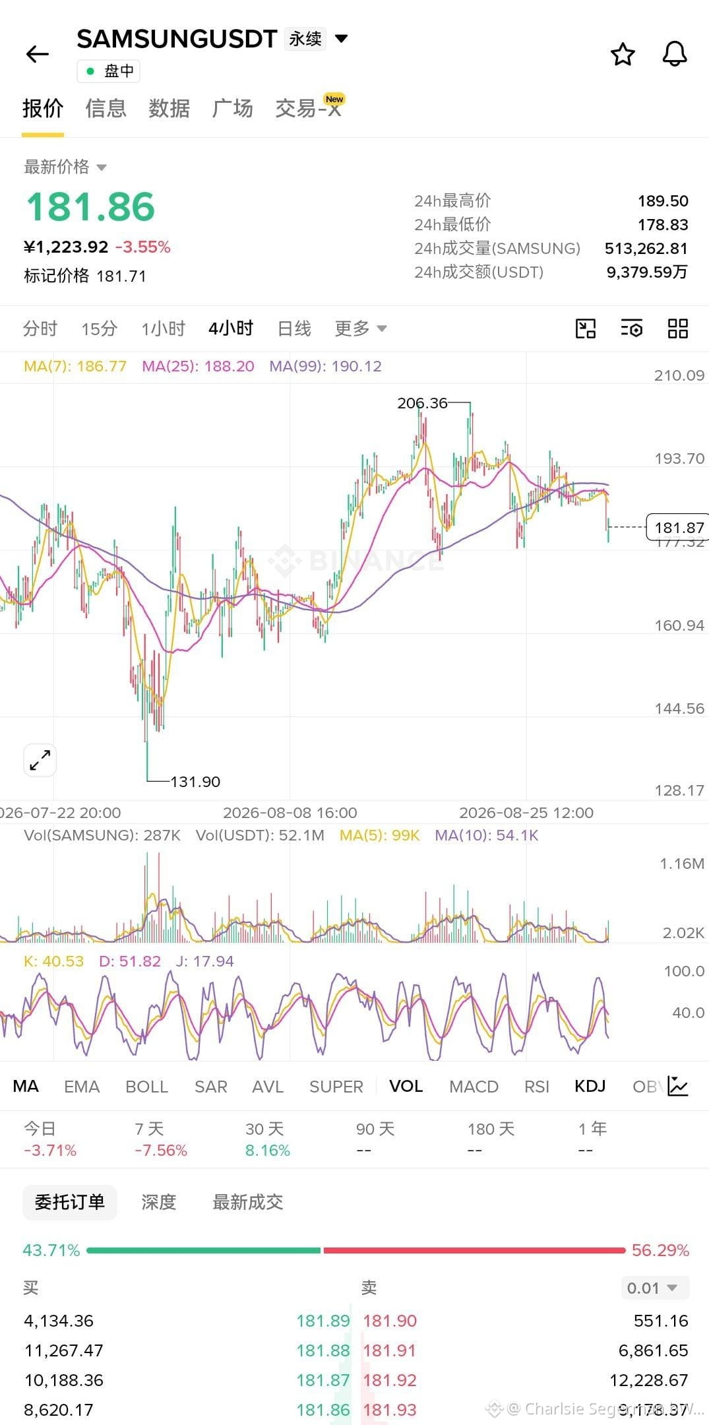The height and width of the screenshot is (1425, 709).
Task: Toggle the VOL sub-indicator
Action: 406,1086
